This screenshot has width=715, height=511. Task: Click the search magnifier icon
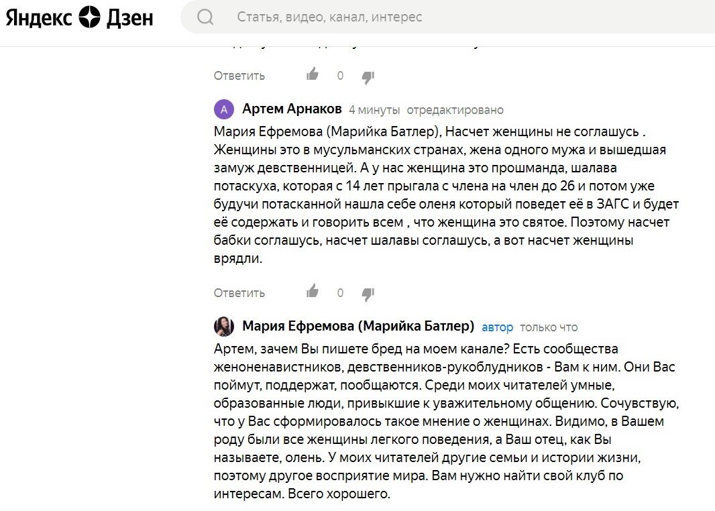tap(206, 17)
